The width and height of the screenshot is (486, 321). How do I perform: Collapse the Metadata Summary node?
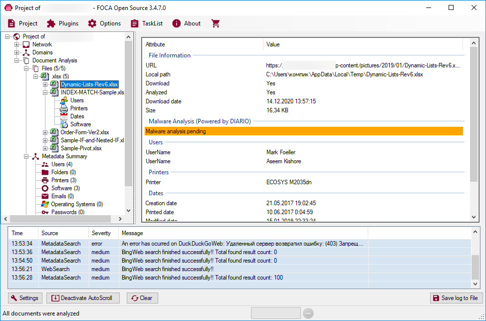(x=26, y=157)
